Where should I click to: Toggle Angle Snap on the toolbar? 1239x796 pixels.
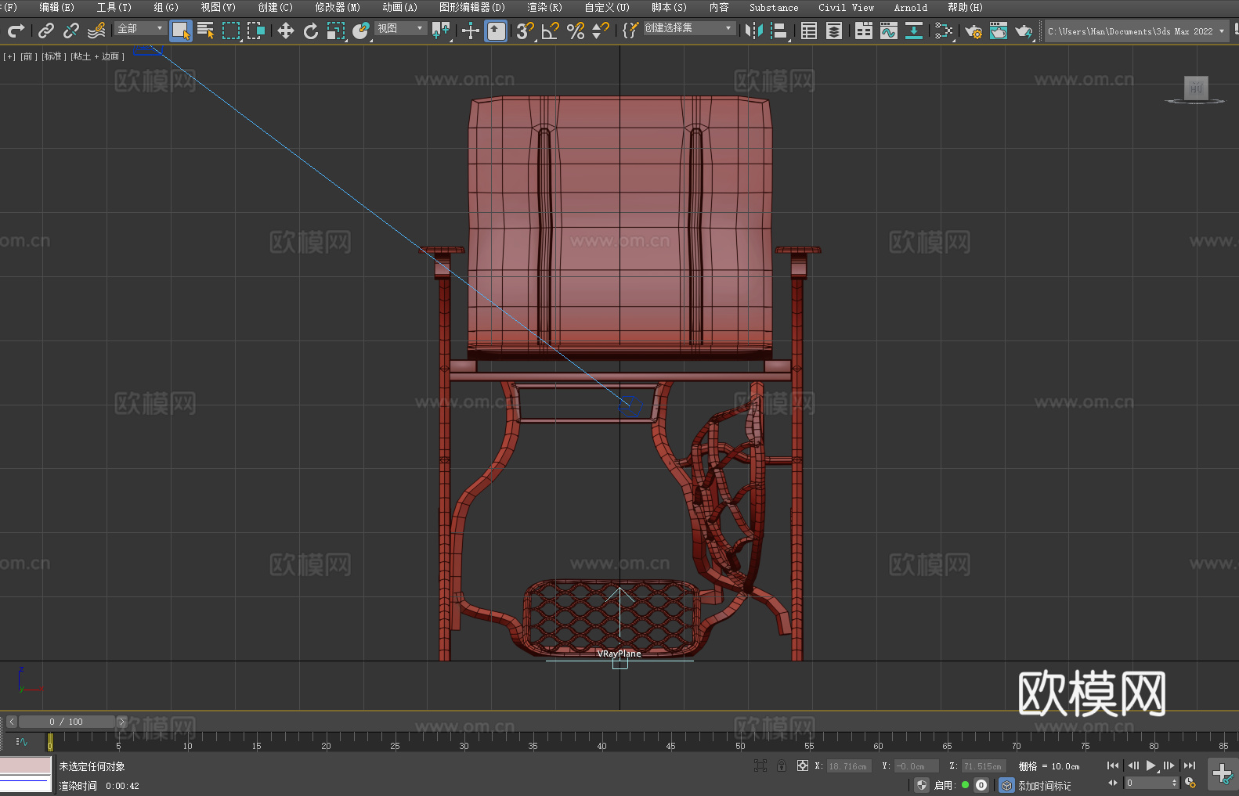click(550, 31)
